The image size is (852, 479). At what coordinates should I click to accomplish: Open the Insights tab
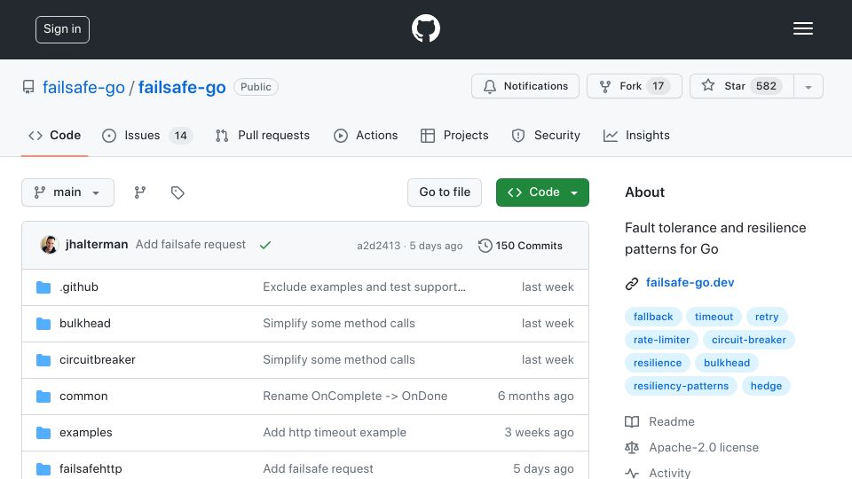coord(636,135)
